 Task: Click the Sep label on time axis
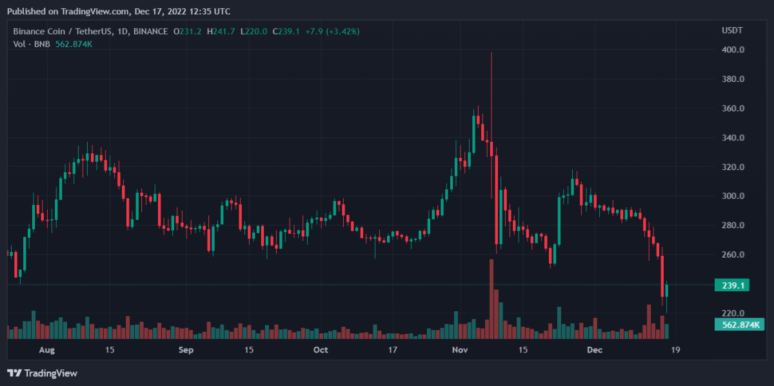coord(186,350)
